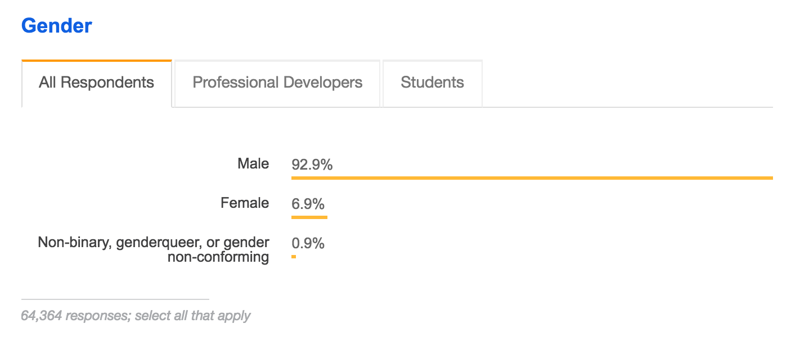The image size is (800, 337).
Task: Select the 6.9% value label
Action: coord(308,204)
